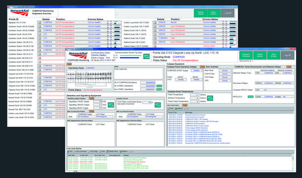Click the Rx round trip progress bar
Screen dimensions: 302x178
tap(129, 58)
